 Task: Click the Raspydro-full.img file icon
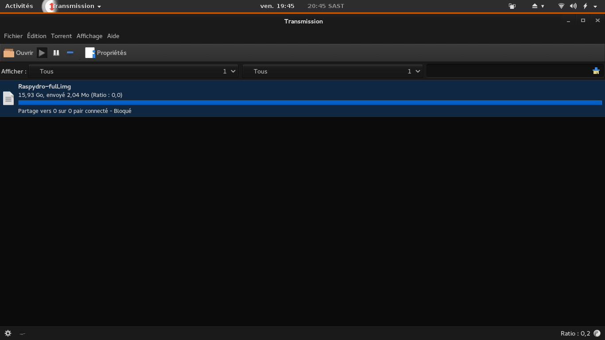[x=8, y=98]
